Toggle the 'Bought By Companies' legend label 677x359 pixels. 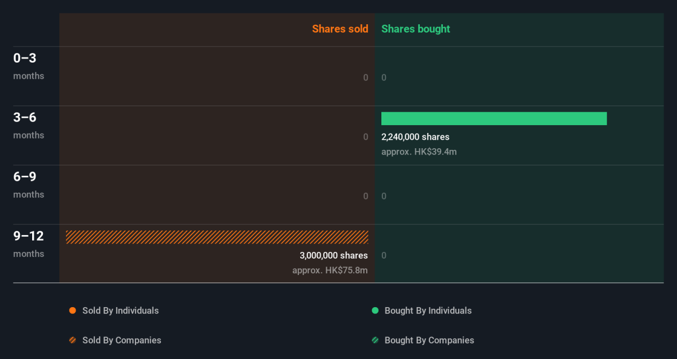point(429,340)
